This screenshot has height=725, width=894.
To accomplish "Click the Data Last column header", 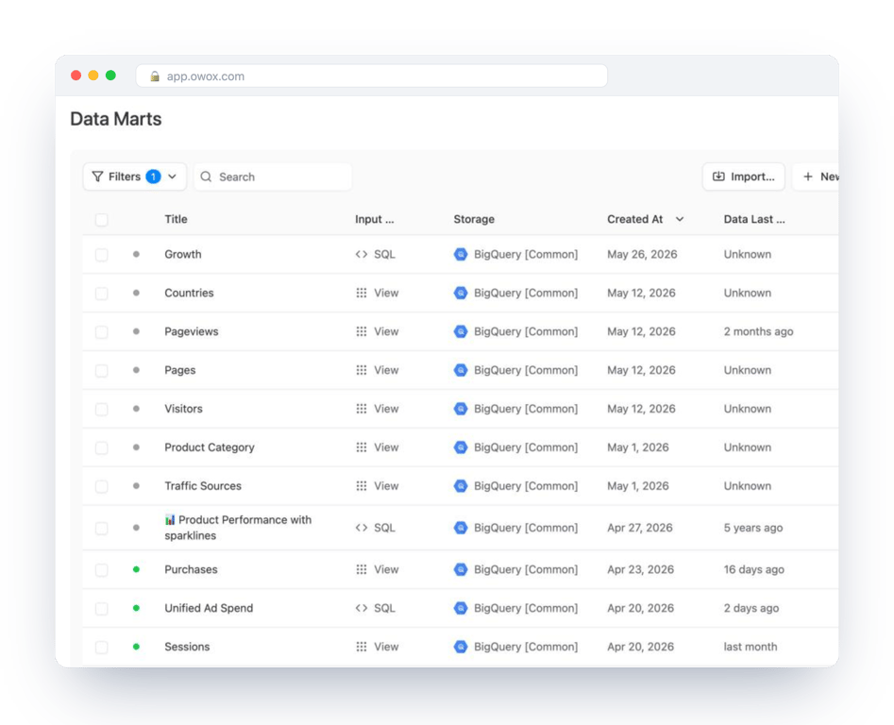I will [x=753, y=219].
